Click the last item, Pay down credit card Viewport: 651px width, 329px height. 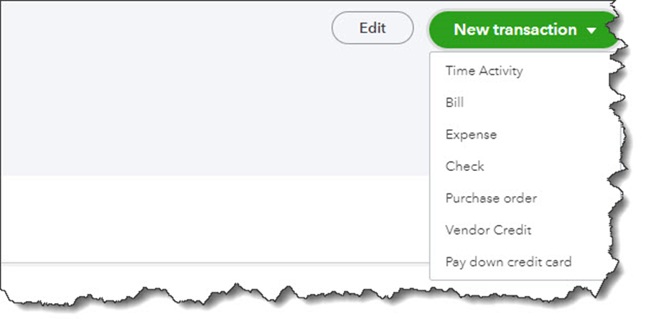[x=508, y=262]
